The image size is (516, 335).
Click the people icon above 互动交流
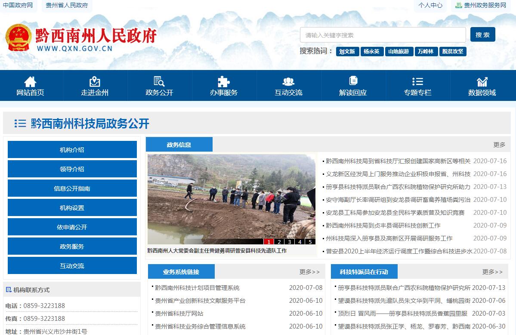tap(288, 81)
